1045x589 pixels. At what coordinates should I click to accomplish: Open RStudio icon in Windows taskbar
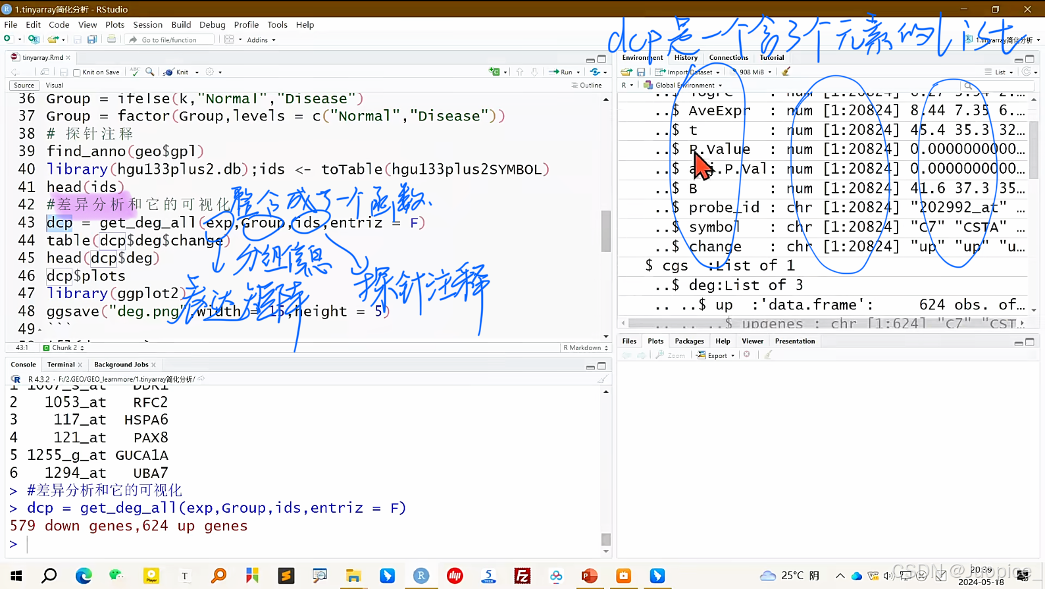coord(421,576)
